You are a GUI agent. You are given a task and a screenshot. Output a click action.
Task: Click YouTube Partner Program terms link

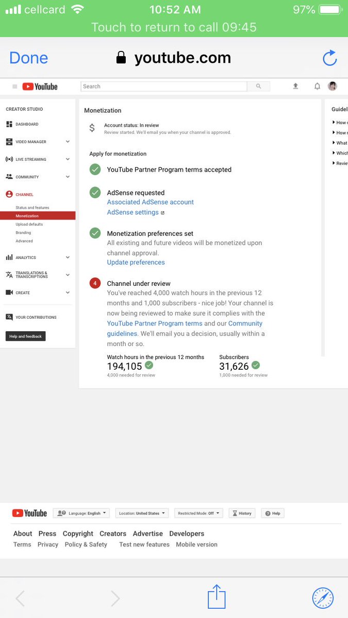tap(155, 323)
